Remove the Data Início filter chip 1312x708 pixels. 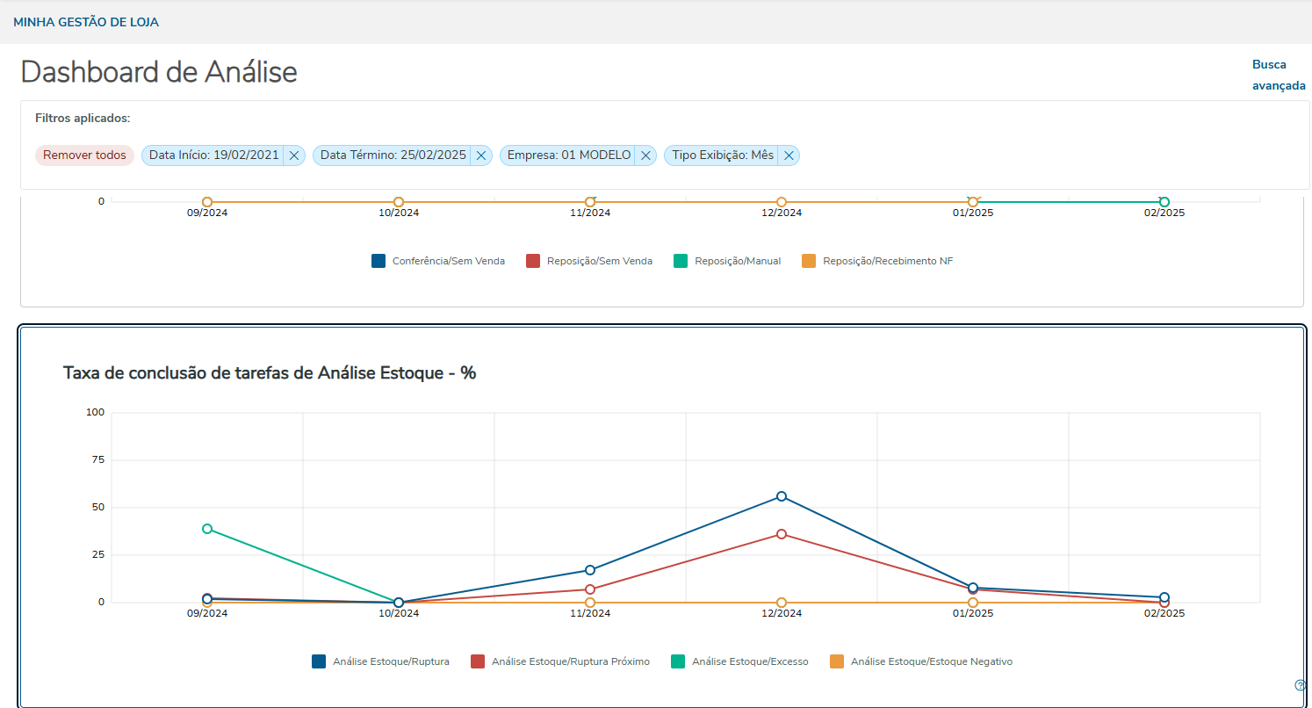[294, 155]
